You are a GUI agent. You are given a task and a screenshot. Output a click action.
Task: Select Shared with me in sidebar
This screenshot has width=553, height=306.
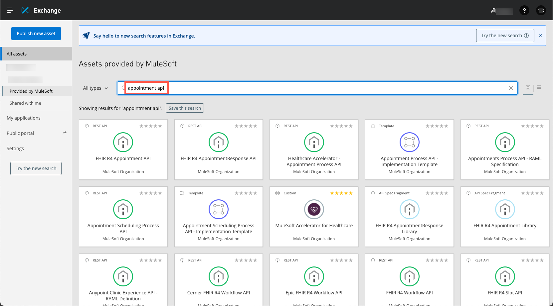pos(25,103)
